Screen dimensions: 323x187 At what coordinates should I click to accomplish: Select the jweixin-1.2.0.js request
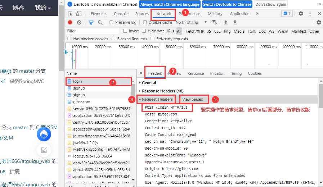[98, 142]
